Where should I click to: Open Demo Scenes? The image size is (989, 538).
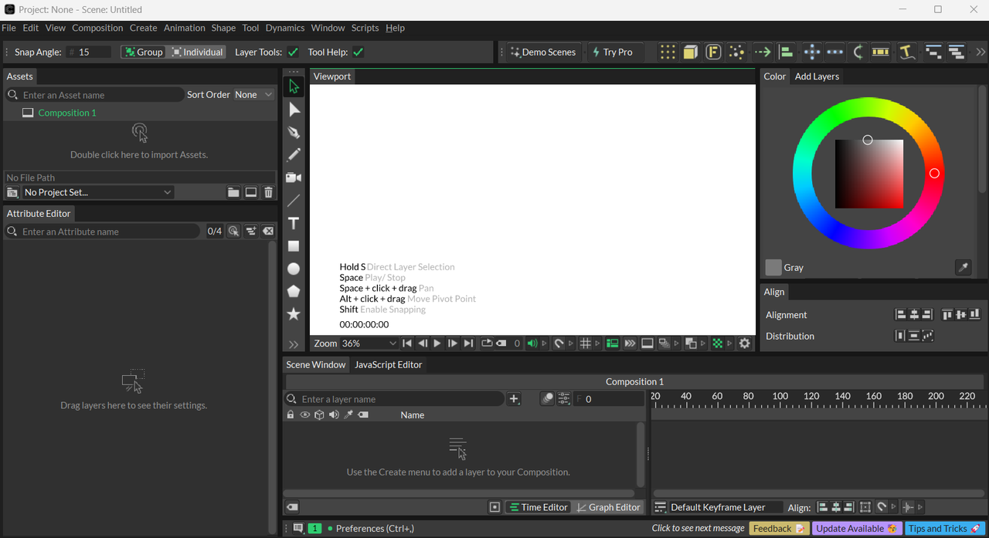542,52
